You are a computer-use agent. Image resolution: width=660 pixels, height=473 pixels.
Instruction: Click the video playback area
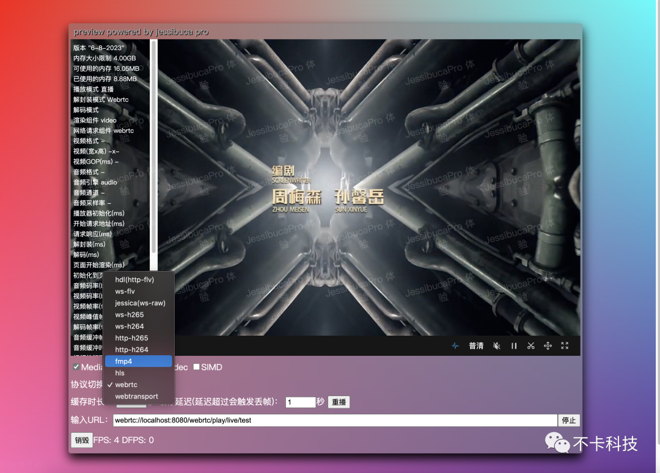click(x=369, y=187)
